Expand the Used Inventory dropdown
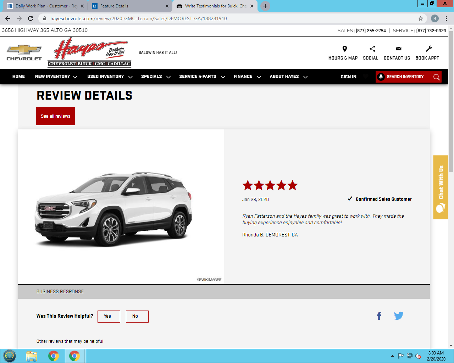This screenshot has width=454, height=363. [x=110, y=77]
